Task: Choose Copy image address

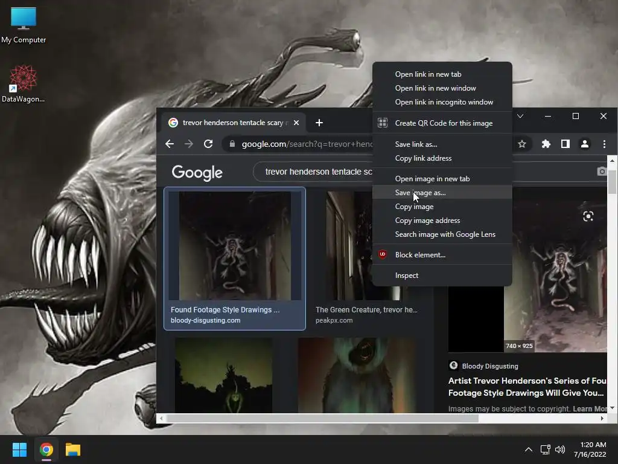Action: point(442,221)
